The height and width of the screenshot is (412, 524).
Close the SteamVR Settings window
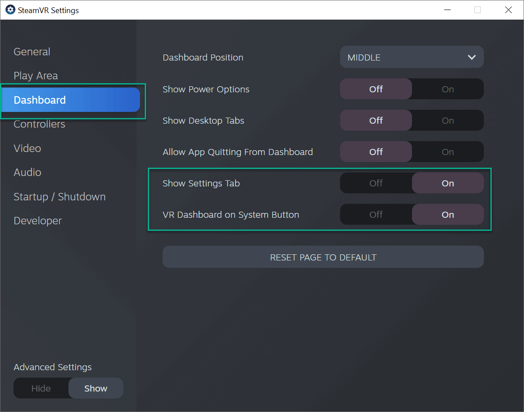pos(508,10)
